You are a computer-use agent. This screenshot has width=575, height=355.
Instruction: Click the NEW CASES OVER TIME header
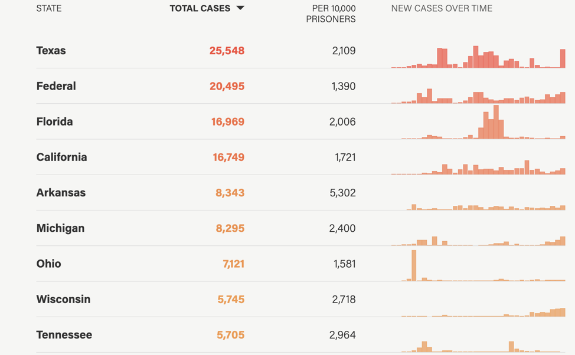pyautogui.click(x=442, y=8)
